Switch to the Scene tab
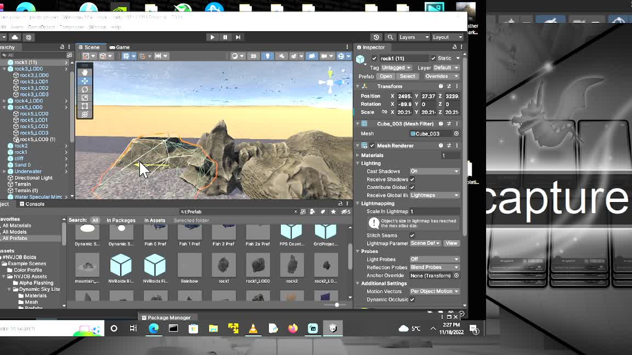The width and height of the screenshot is (632, 355). tap(89, 47)
